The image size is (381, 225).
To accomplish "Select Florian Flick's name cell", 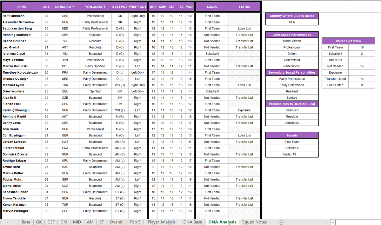I will click(22, 104).
